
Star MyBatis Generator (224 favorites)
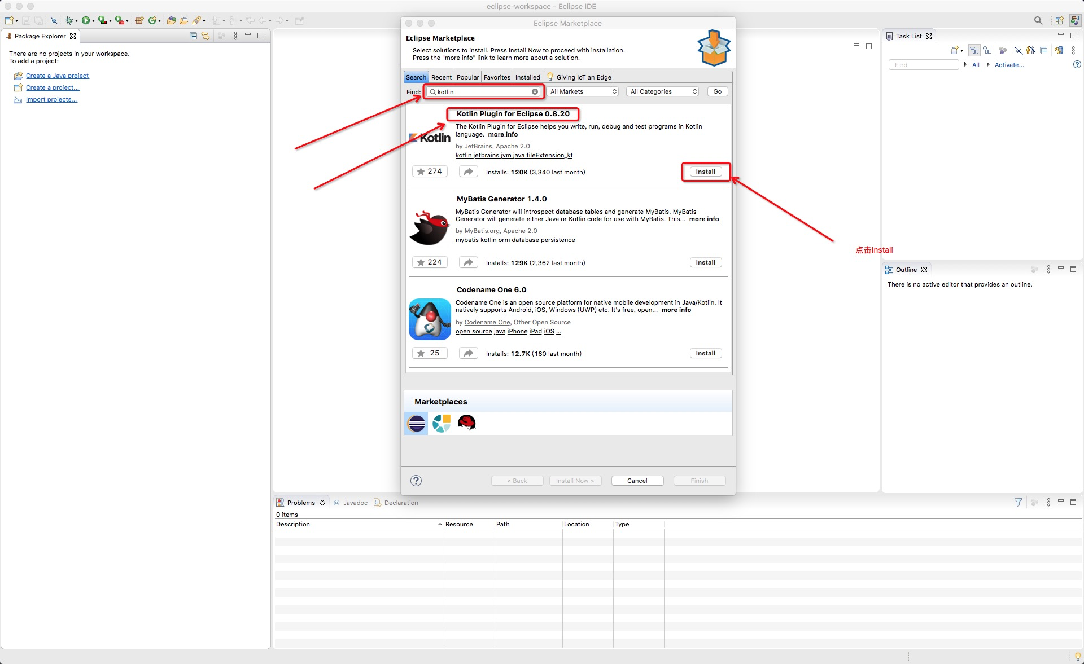coord(430,262)
